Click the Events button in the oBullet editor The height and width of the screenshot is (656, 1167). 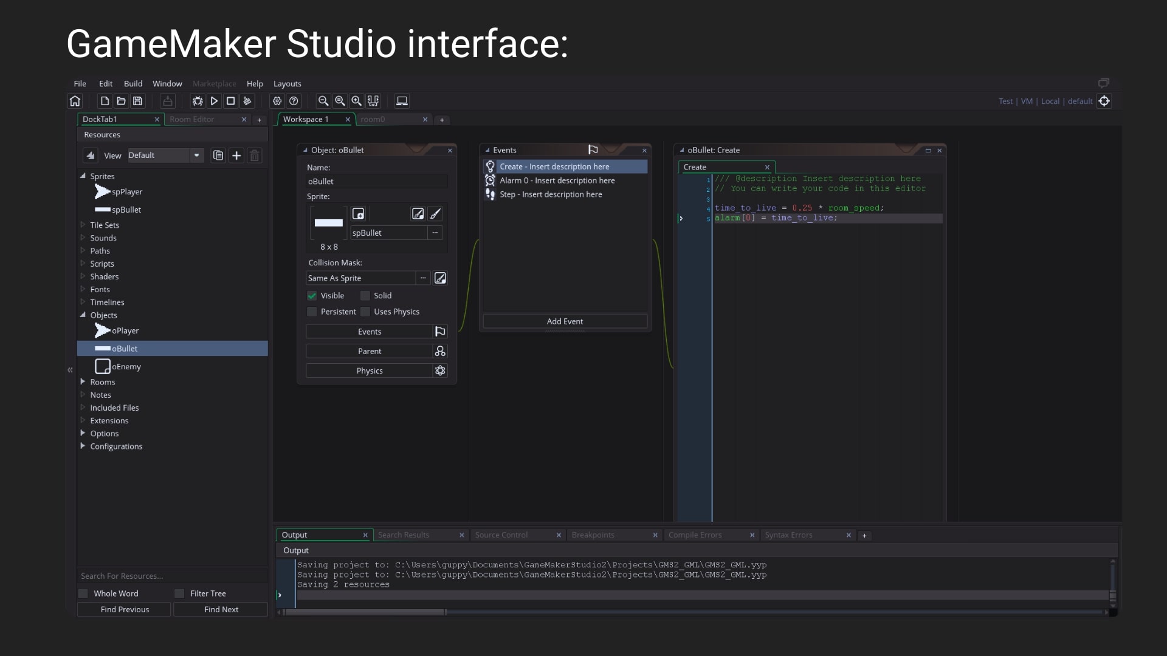(370, 332)
